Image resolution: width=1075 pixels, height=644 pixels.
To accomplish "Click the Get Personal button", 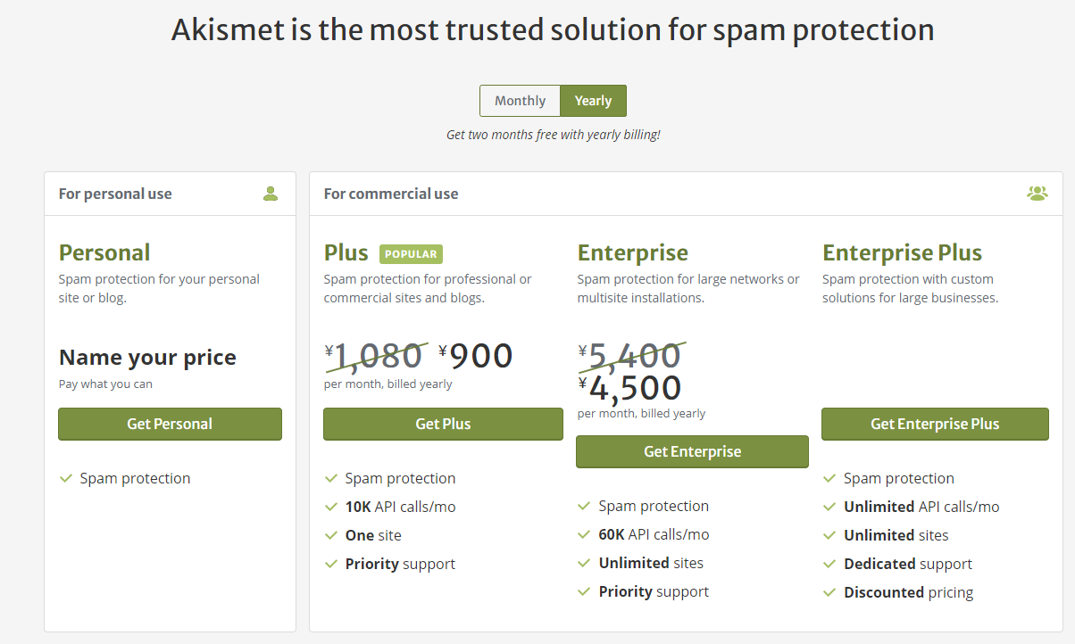I will (170, 424).
